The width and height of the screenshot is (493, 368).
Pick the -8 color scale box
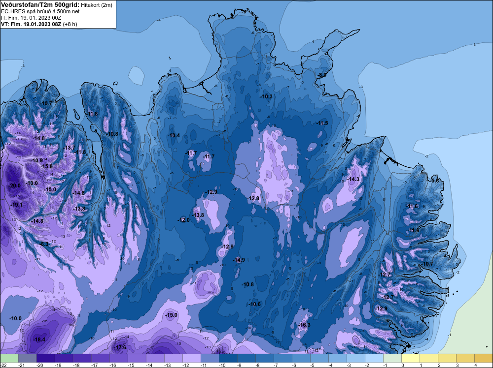pos(264,358)
